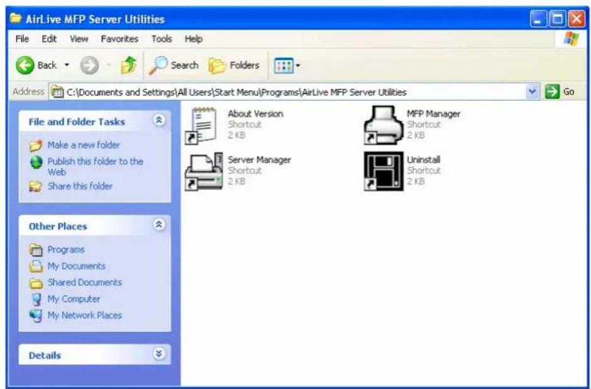Minimize the AirLive MFP Server Utilities window
Screen dimensions: 591x389
coord(539,20)
